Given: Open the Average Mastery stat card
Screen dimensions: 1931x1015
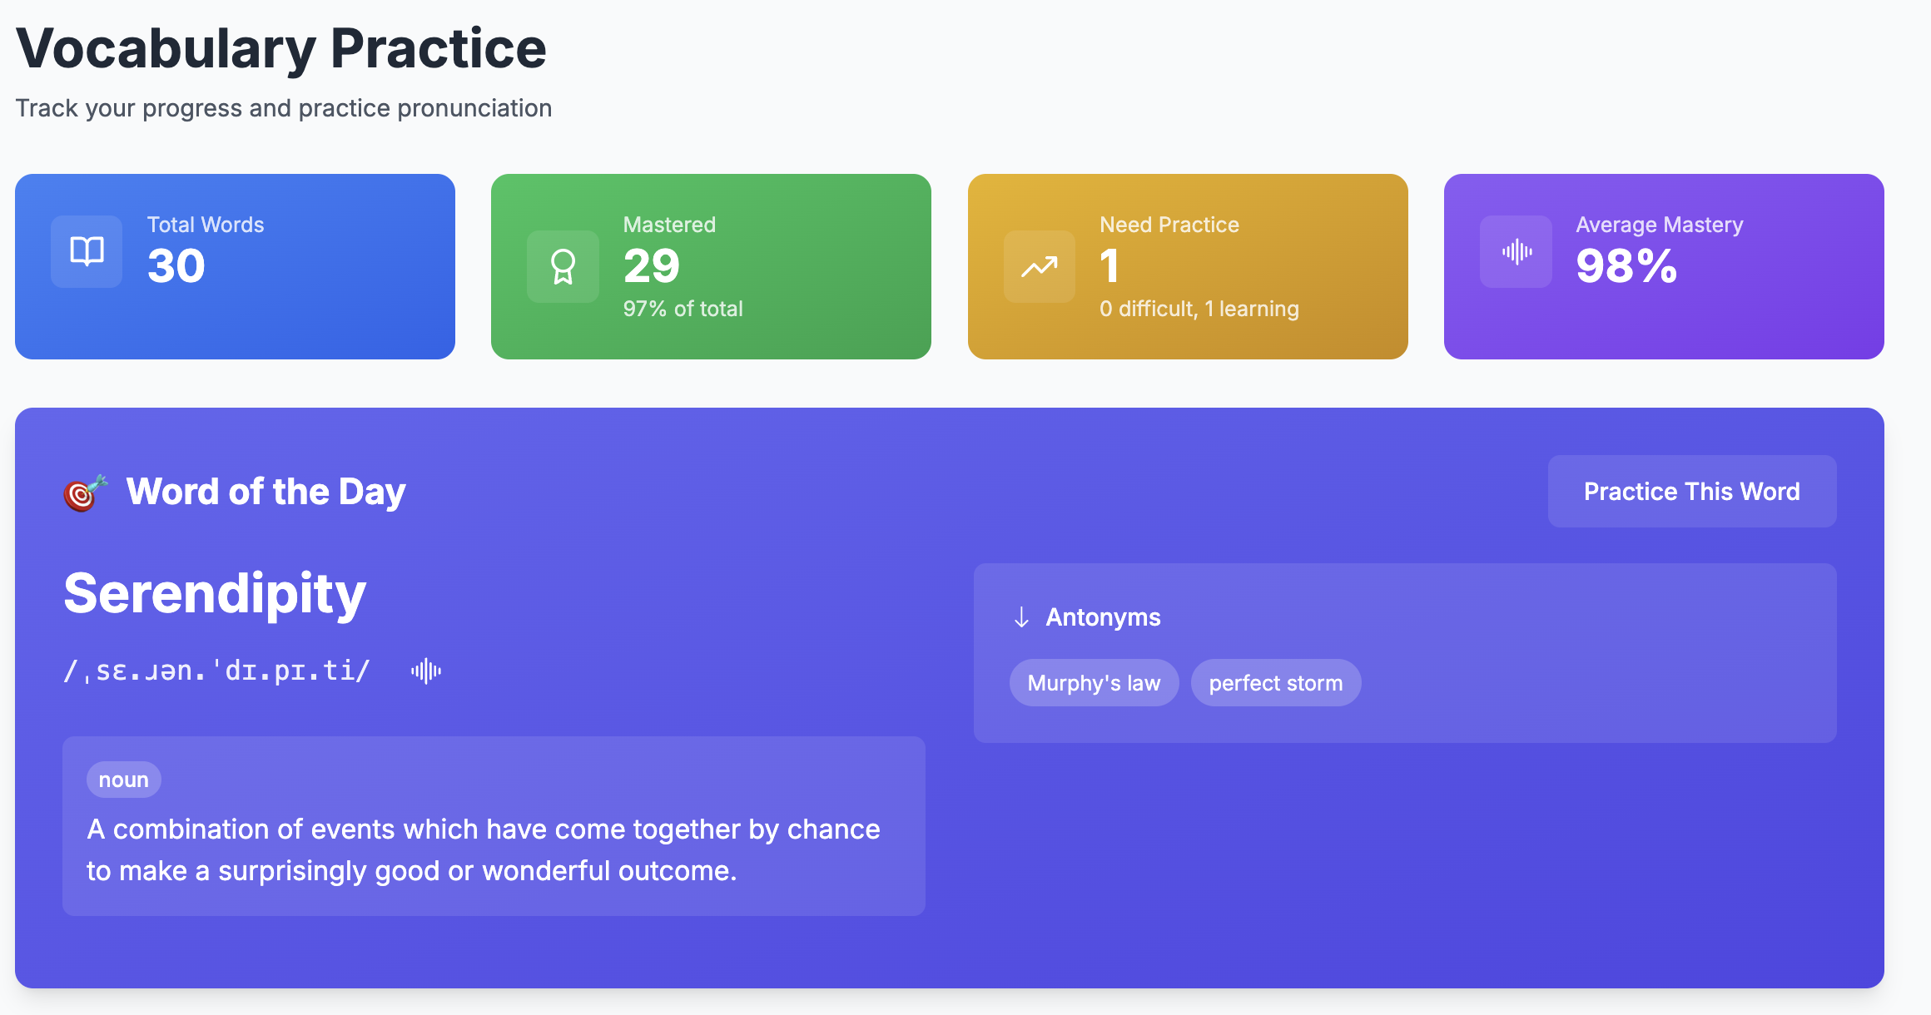Looking at the screenshot, I should coord(1664,266).
